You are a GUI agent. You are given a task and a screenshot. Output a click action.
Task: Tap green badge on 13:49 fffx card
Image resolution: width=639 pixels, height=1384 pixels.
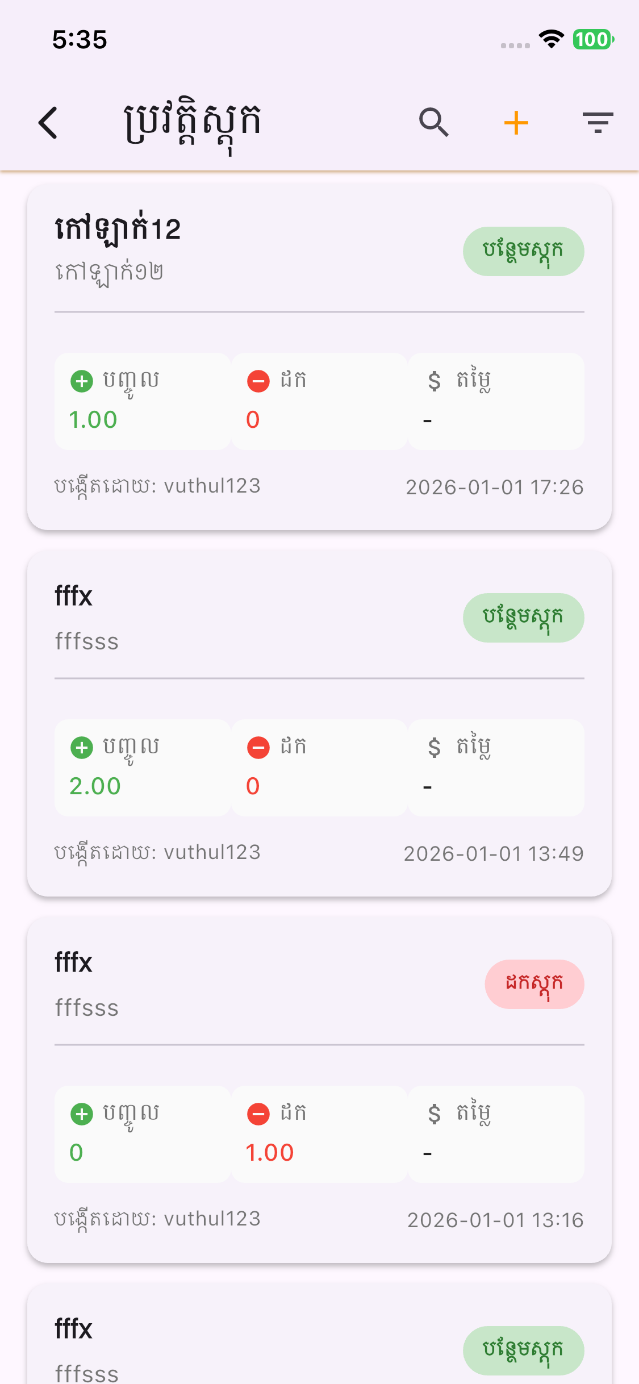click(x=523, y=618)
